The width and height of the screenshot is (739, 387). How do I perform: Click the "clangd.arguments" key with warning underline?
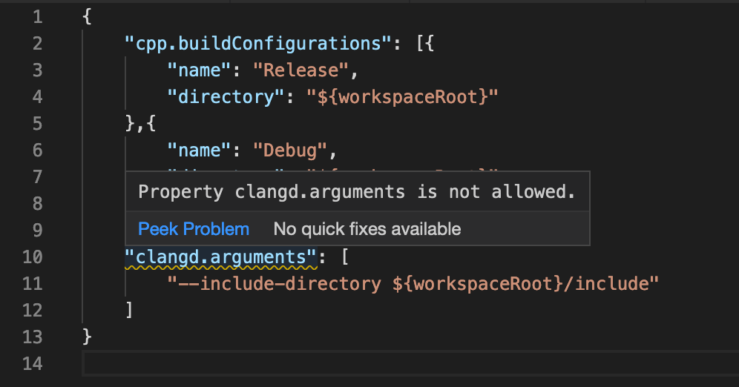[220, 257]
